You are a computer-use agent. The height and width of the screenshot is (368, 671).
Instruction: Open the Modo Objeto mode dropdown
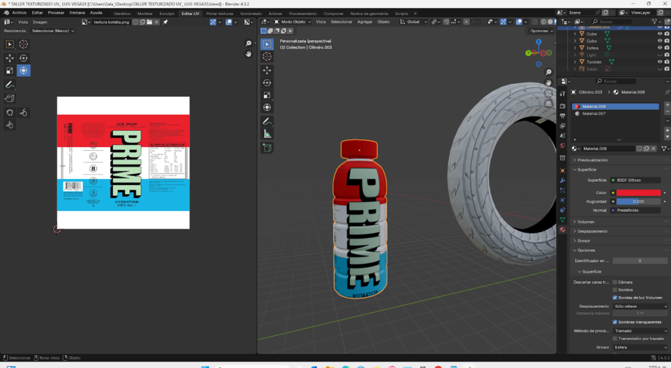(x=292, y=22)
